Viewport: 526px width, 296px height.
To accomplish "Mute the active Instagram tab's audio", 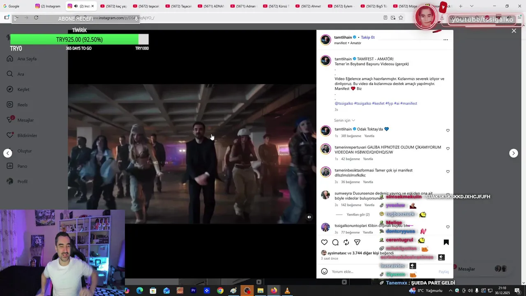I will 76,6.
